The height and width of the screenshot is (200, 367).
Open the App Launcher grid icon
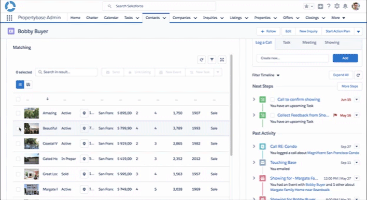pos(9,18)
